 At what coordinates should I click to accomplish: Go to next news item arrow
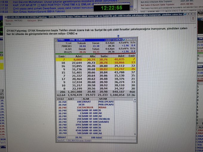pos(191,14)
